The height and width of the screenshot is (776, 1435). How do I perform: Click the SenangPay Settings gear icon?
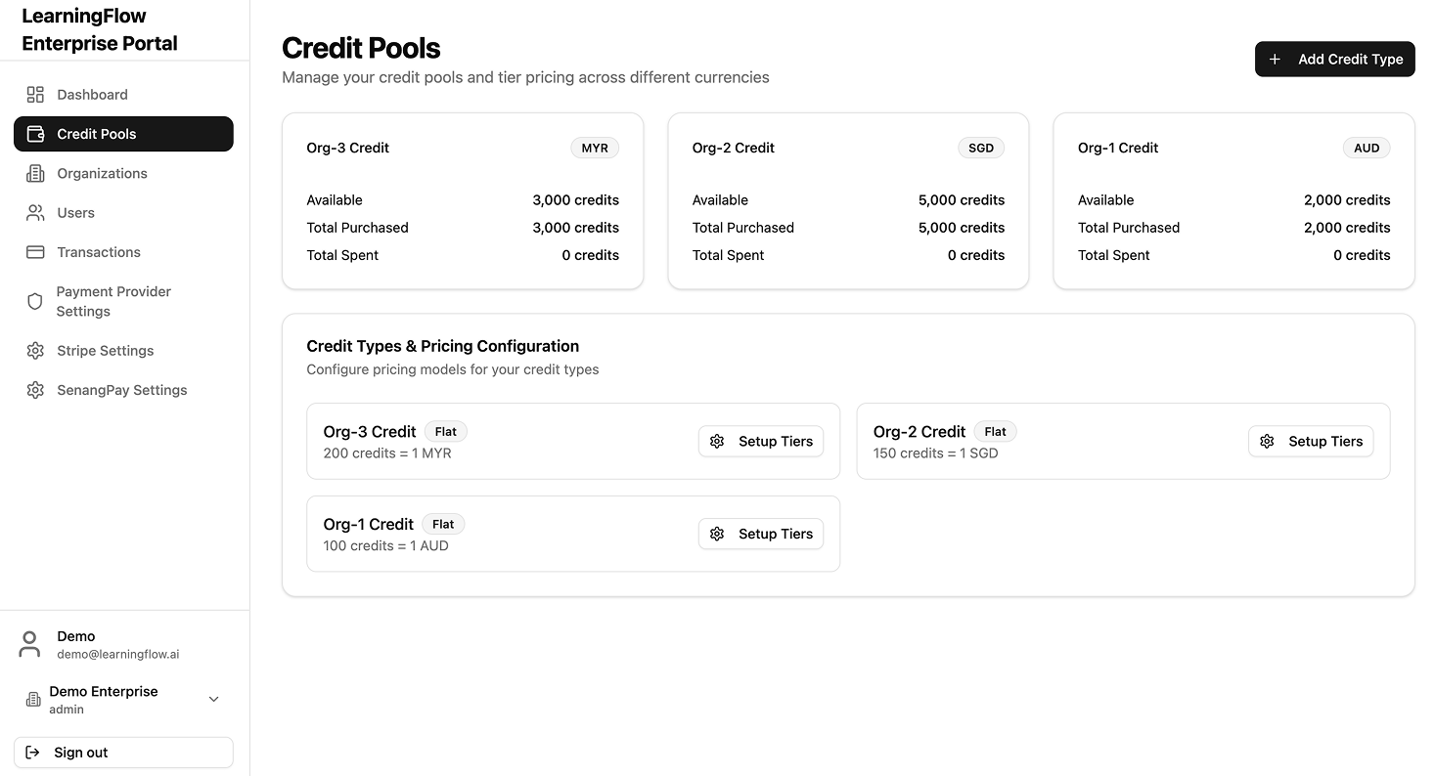(35, 389)
